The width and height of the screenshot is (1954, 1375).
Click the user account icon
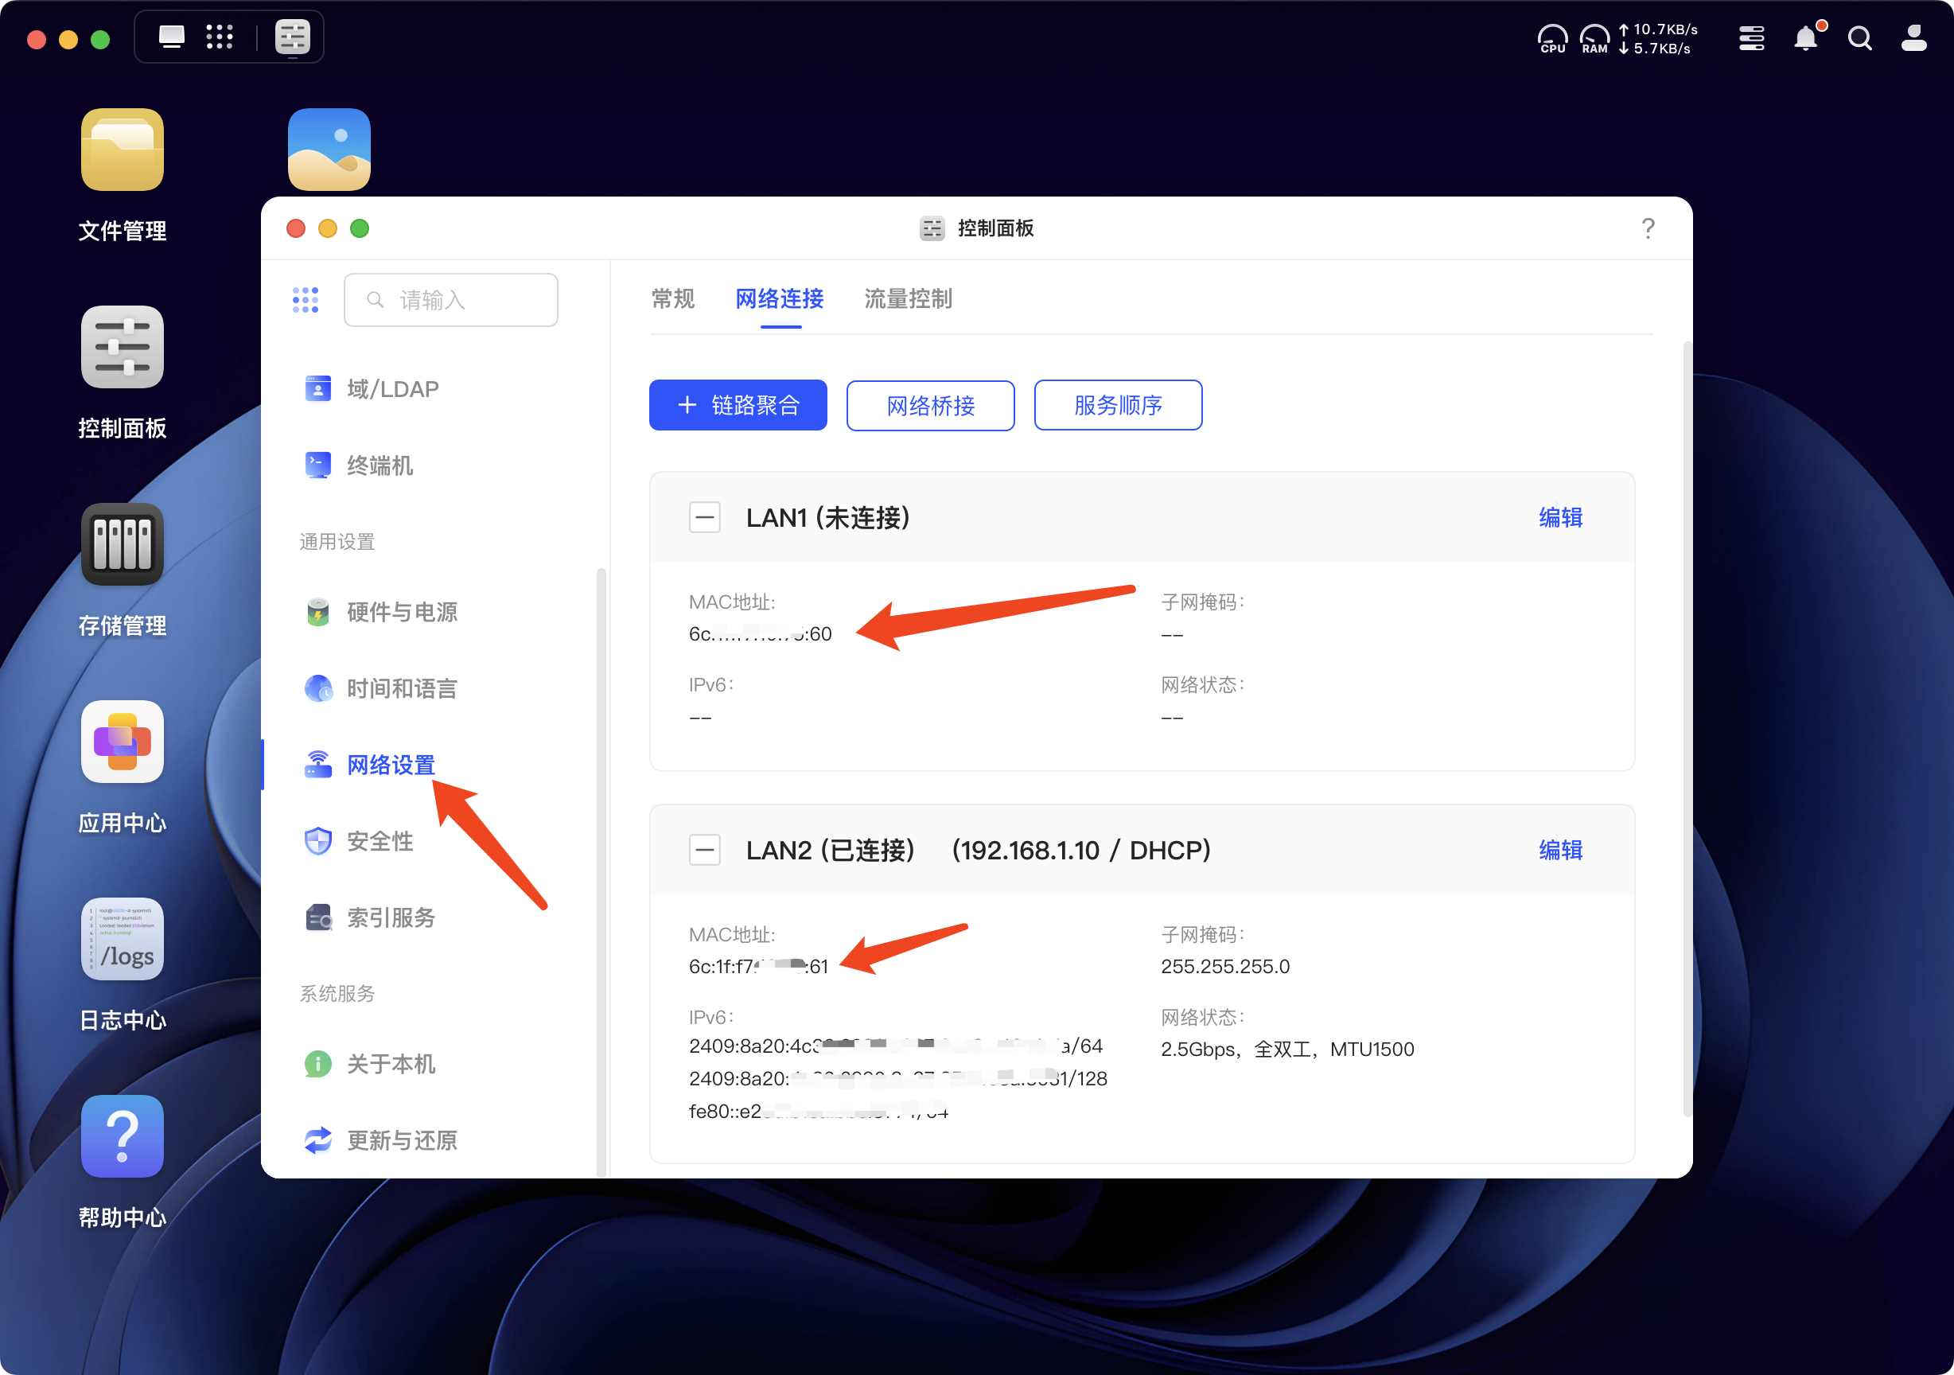[x=1914, y=38]
